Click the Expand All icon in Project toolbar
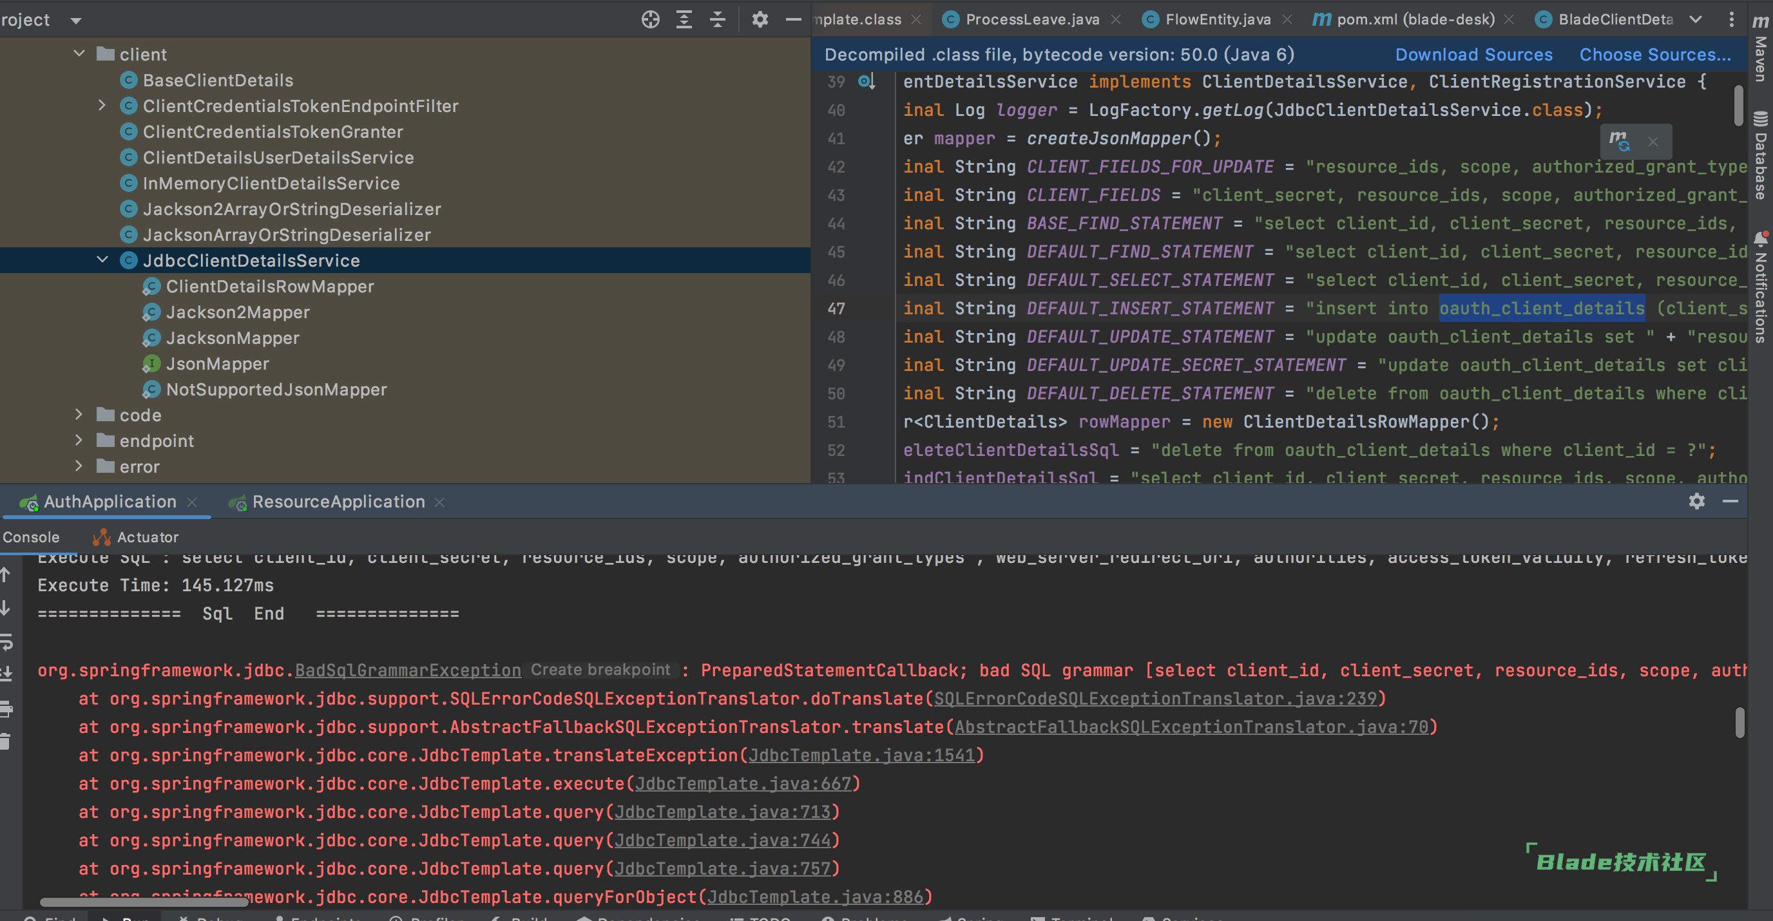 tap(684, 19)
